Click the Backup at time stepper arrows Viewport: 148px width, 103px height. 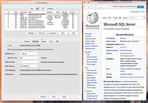pyautogui.click(x=39, y=54)
